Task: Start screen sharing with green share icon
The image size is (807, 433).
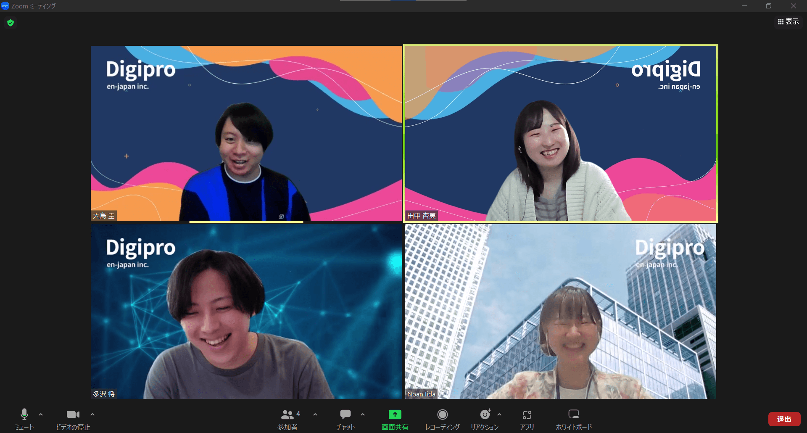Action: coord(395,419)
